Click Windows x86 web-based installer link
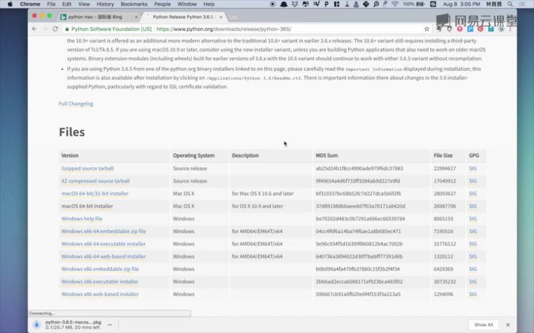This screenshot has width=534, height=333. [100, 294]
